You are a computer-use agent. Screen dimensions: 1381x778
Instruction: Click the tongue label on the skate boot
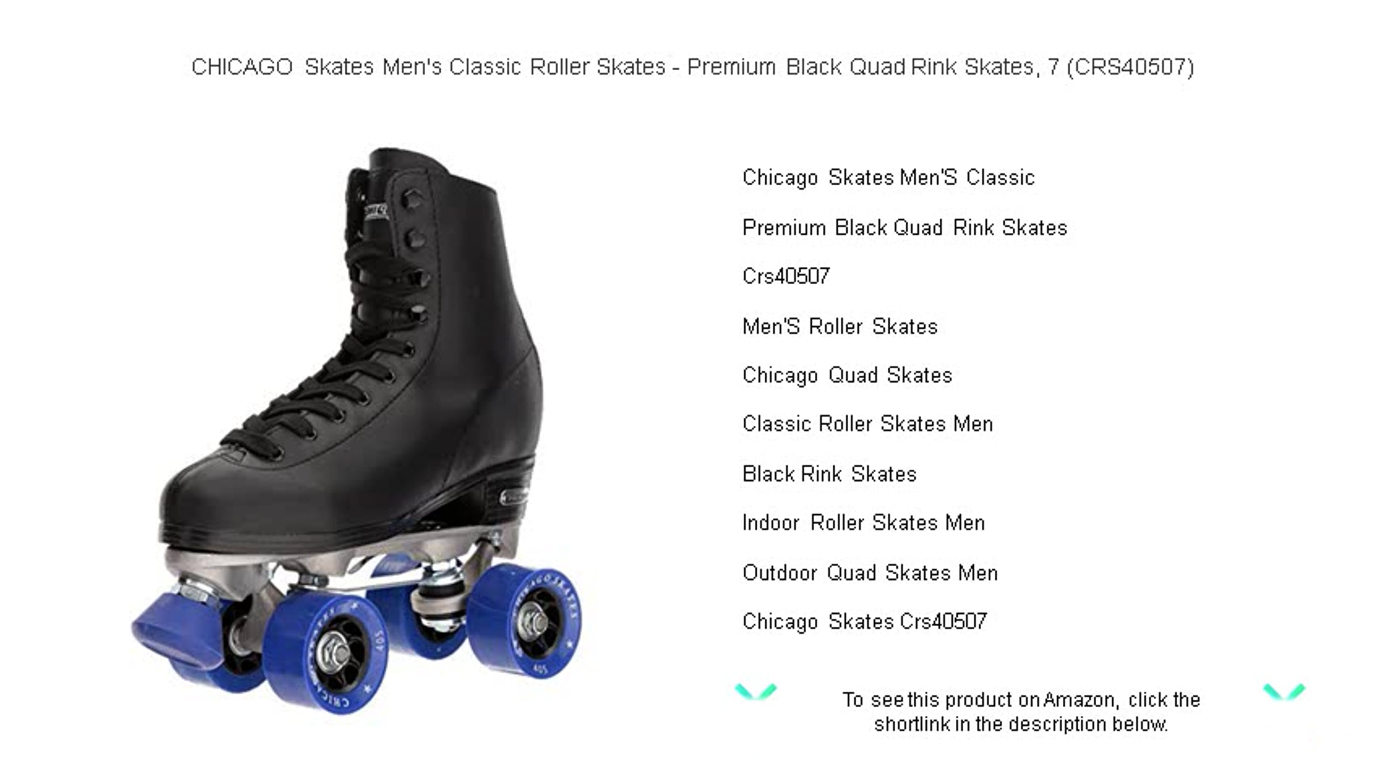click(376, 211)
